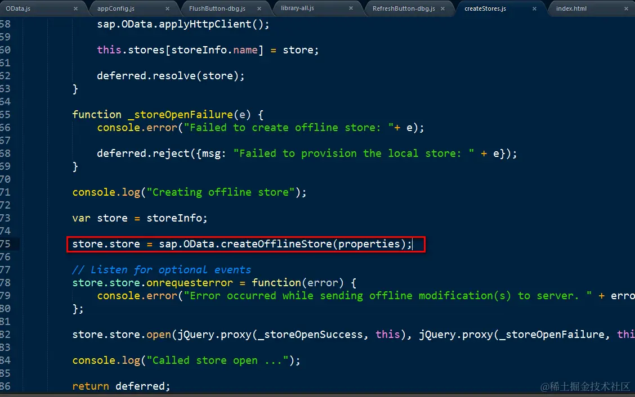Click line number 65 in the gutter
The width and height of the screenshot is (635, 397).
[5, 115]
